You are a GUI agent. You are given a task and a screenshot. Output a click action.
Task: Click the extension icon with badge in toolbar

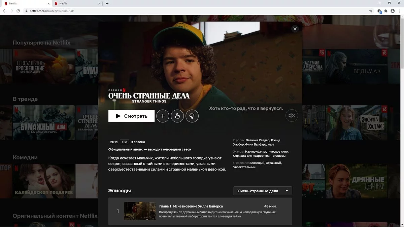coord(379,11)
